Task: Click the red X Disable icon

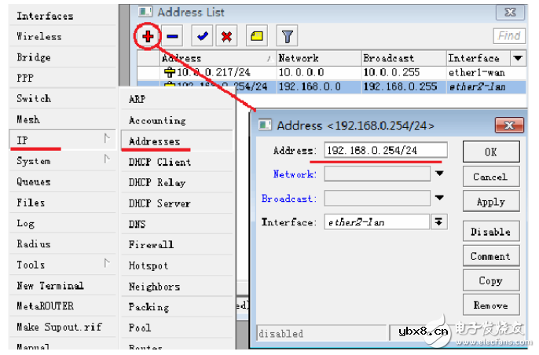Action: tap(226, 36)
